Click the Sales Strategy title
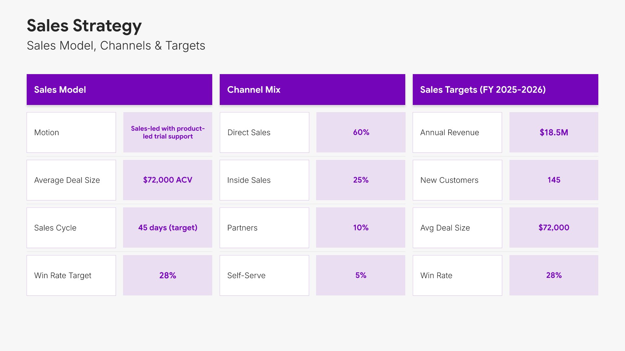 [84, 26]
